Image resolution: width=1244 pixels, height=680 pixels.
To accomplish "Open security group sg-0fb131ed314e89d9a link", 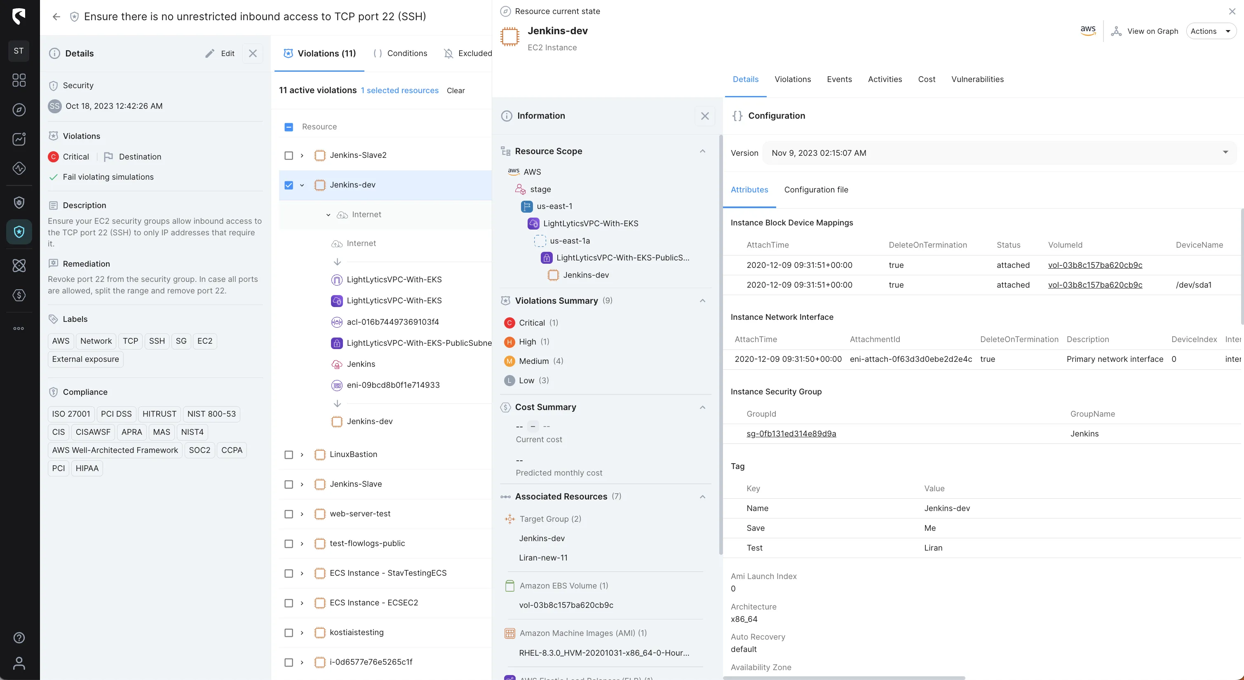I will pyautogui.click(x=791, y=434).
